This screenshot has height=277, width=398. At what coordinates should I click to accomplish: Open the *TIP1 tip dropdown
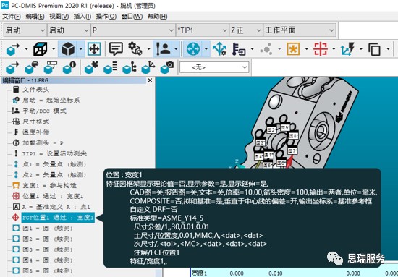point(203,30)
